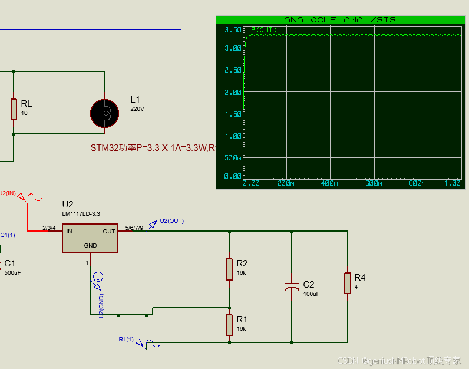469x369 pixels.
Task: Click the C2 100uF value text
Action: 311,294
